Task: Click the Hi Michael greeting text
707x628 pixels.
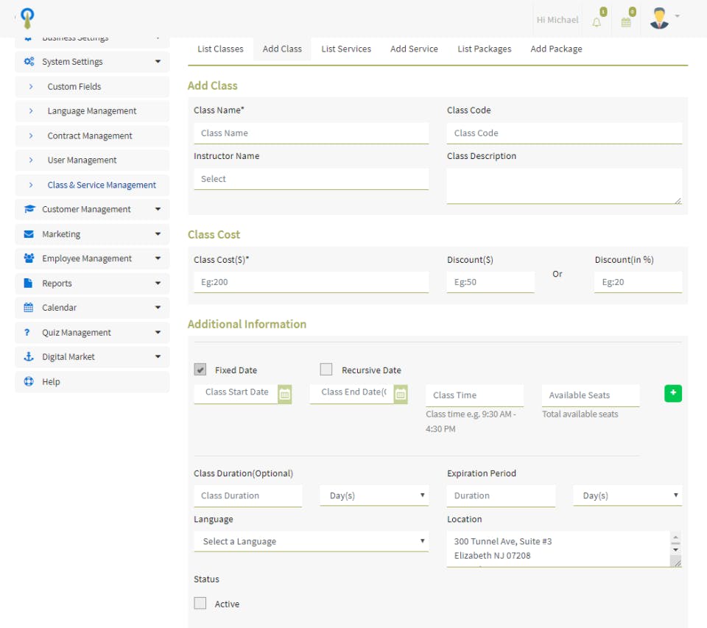Action: click(557, 20)
